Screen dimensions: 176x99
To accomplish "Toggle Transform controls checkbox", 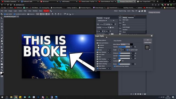I will point(14,14).
